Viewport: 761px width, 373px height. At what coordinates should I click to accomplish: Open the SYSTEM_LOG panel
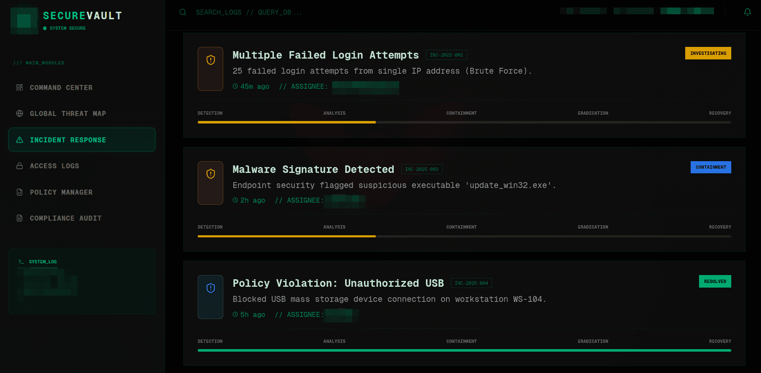tap(82, 281)
